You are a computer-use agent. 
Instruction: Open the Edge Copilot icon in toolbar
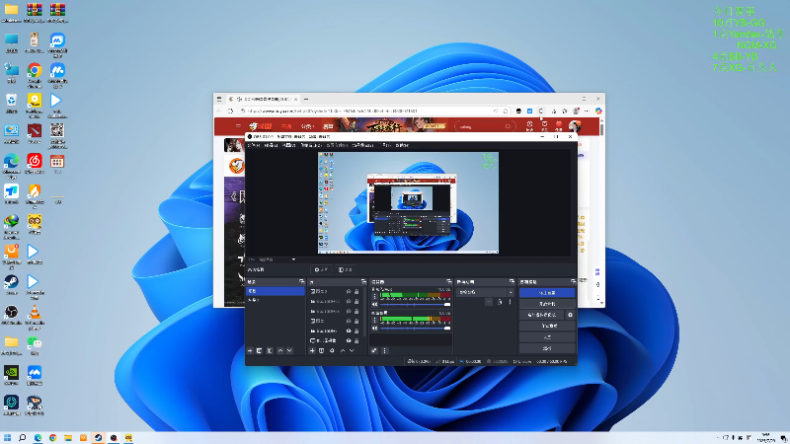click(598, 111)
